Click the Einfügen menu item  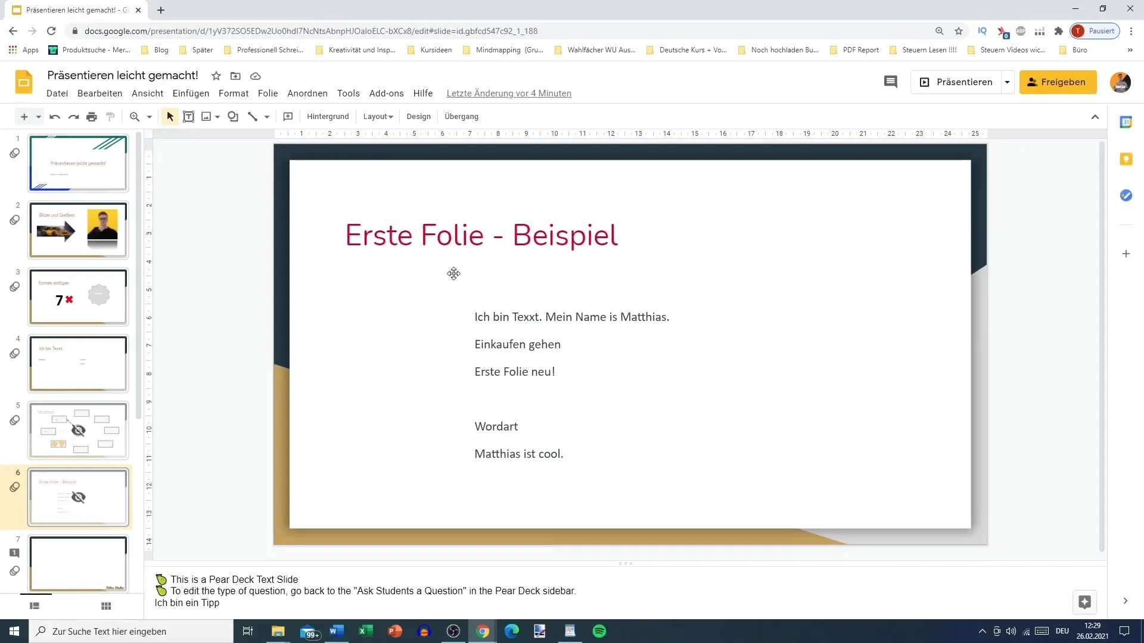coord(190,93)
